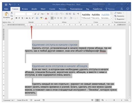Image resolution: width=134 pixels, height=104 pixels.
Task: Undo the last action in quick access toolbar
Action: 10,4
